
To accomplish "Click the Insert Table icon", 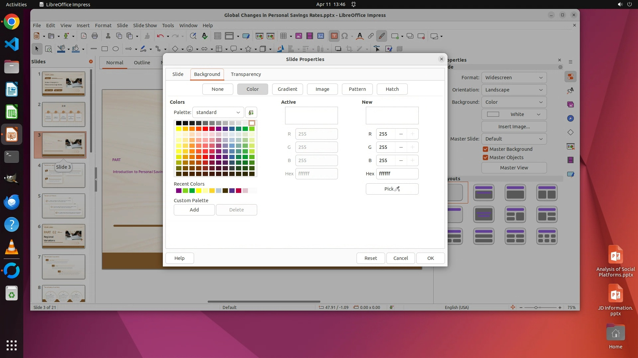I will (x=283, y=36).
